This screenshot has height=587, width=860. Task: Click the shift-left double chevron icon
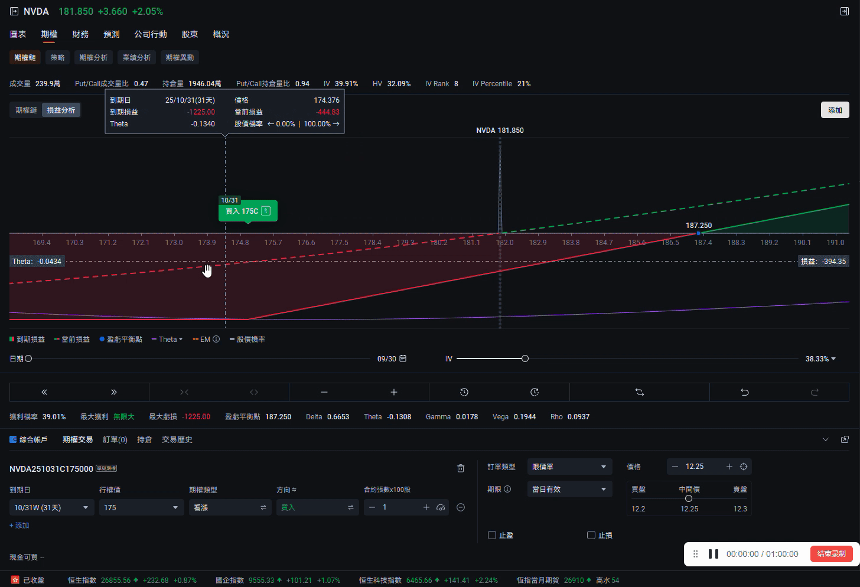pos(44,392)
